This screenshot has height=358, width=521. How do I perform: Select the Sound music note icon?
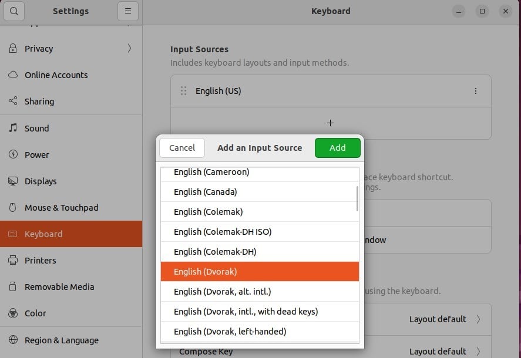(13, 128)
